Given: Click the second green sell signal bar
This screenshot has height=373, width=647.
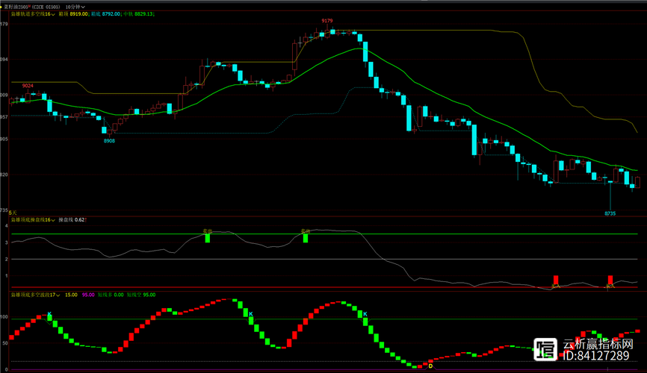Looking at the screenshot, I should click(x=305, y=237).
